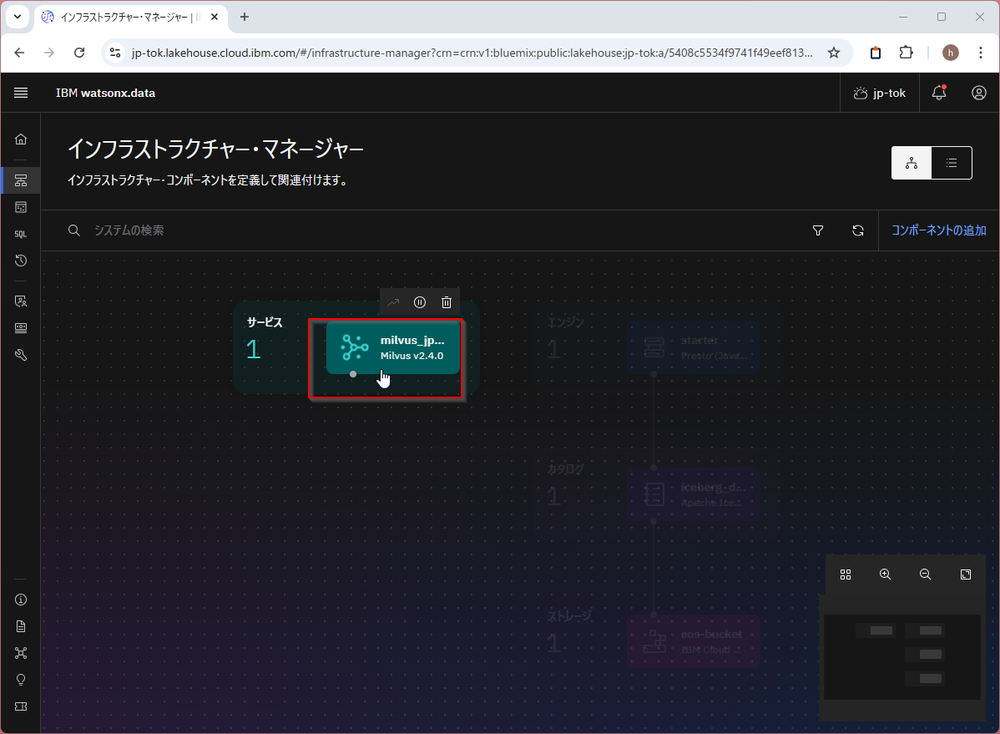
Task: Open the wrench configurations sidebar icon
Action: pyautogui.click(x=20, y=355)
